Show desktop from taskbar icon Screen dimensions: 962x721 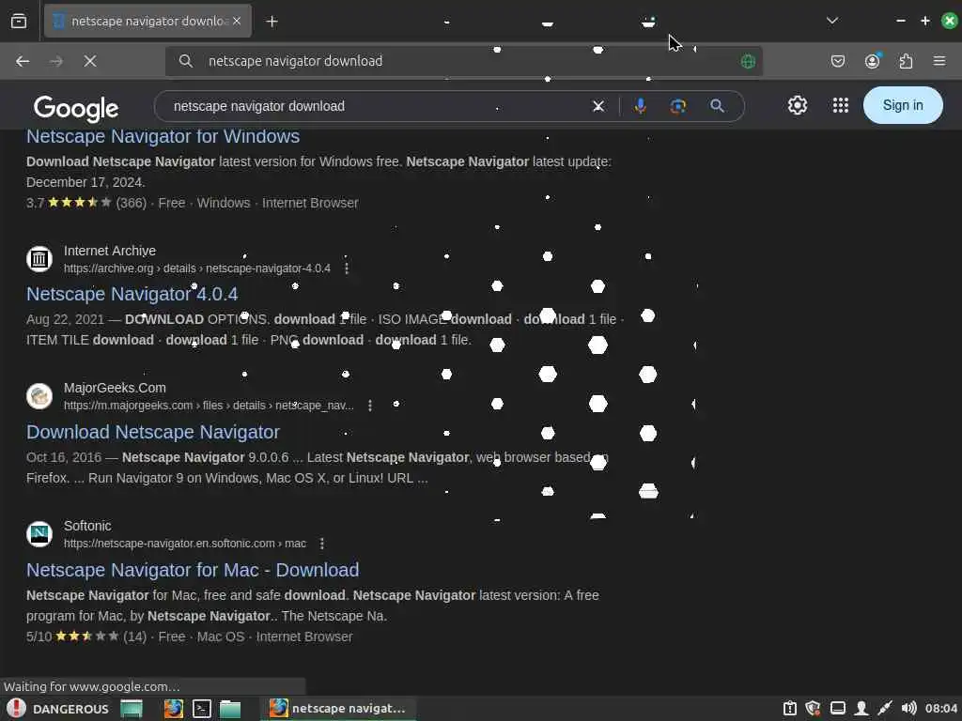pyautogui.click(x=132, y=709)
